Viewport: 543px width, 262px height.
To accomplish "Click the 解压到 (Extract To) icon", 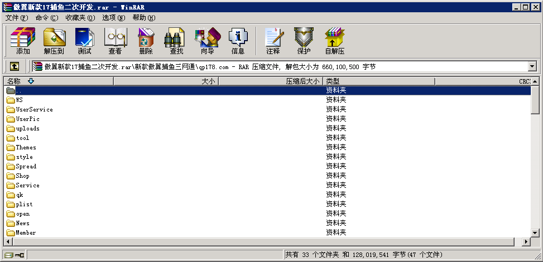I will (54, 40).
